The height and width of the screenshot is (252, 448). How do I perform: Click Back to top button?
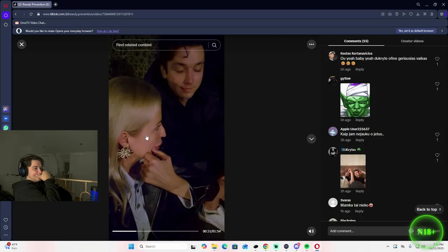tap(429, 209)
